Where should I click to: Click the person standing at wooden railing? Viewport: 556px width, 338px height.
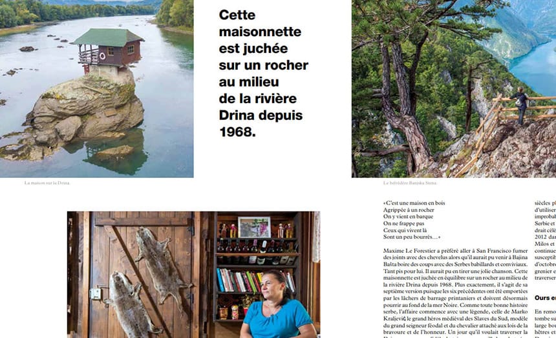520,106
